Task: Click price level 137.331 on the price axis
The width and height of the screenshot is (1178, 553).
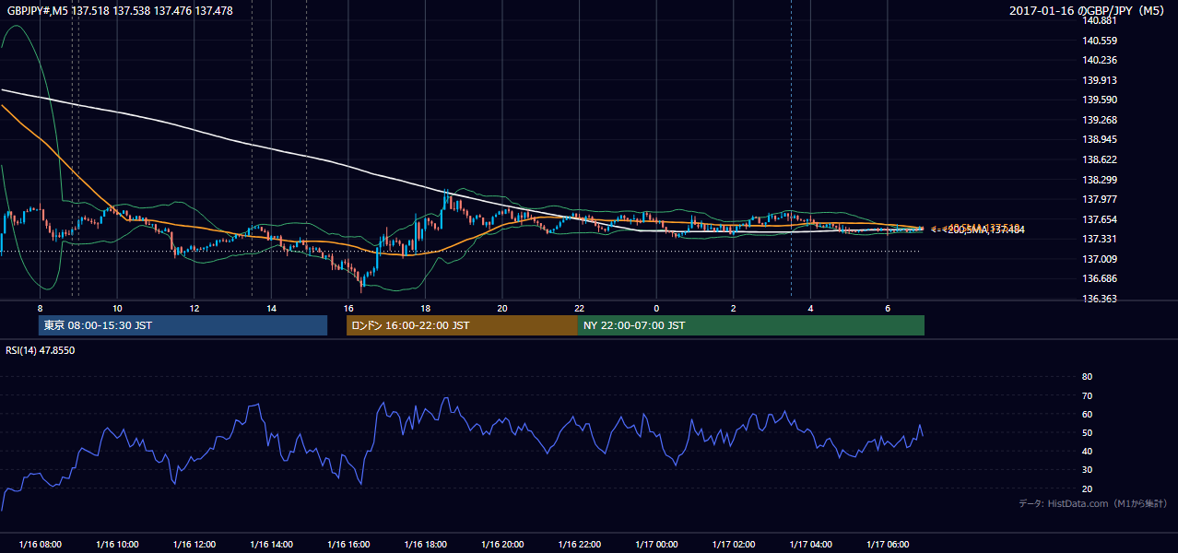Action: (x=1100, y=239)
